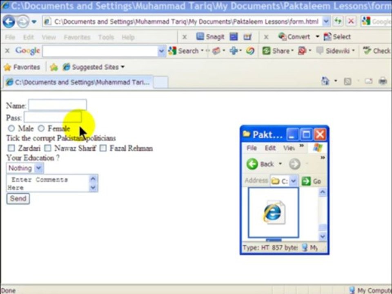Select the C:\Documents and Settings browser tab

point(78,82)
